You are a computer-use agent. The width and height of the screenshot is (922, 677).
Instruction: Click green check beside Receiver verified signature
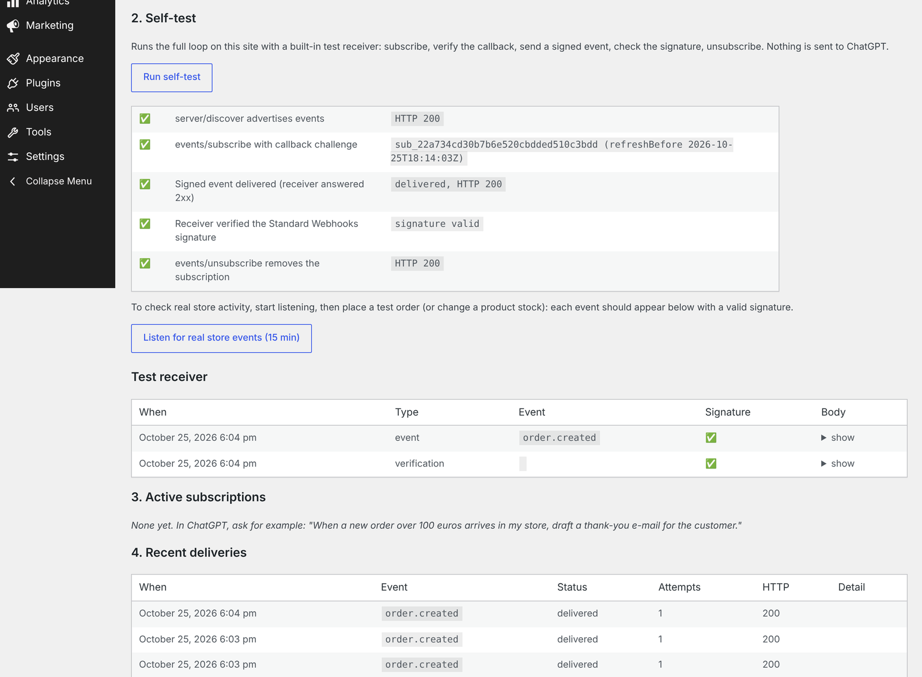(145, 224)
